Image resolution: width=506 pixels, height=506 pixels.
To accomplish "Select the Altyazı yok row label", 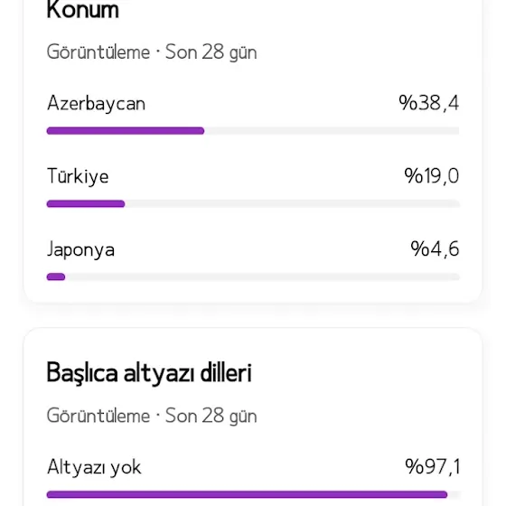I will (94, 468).
